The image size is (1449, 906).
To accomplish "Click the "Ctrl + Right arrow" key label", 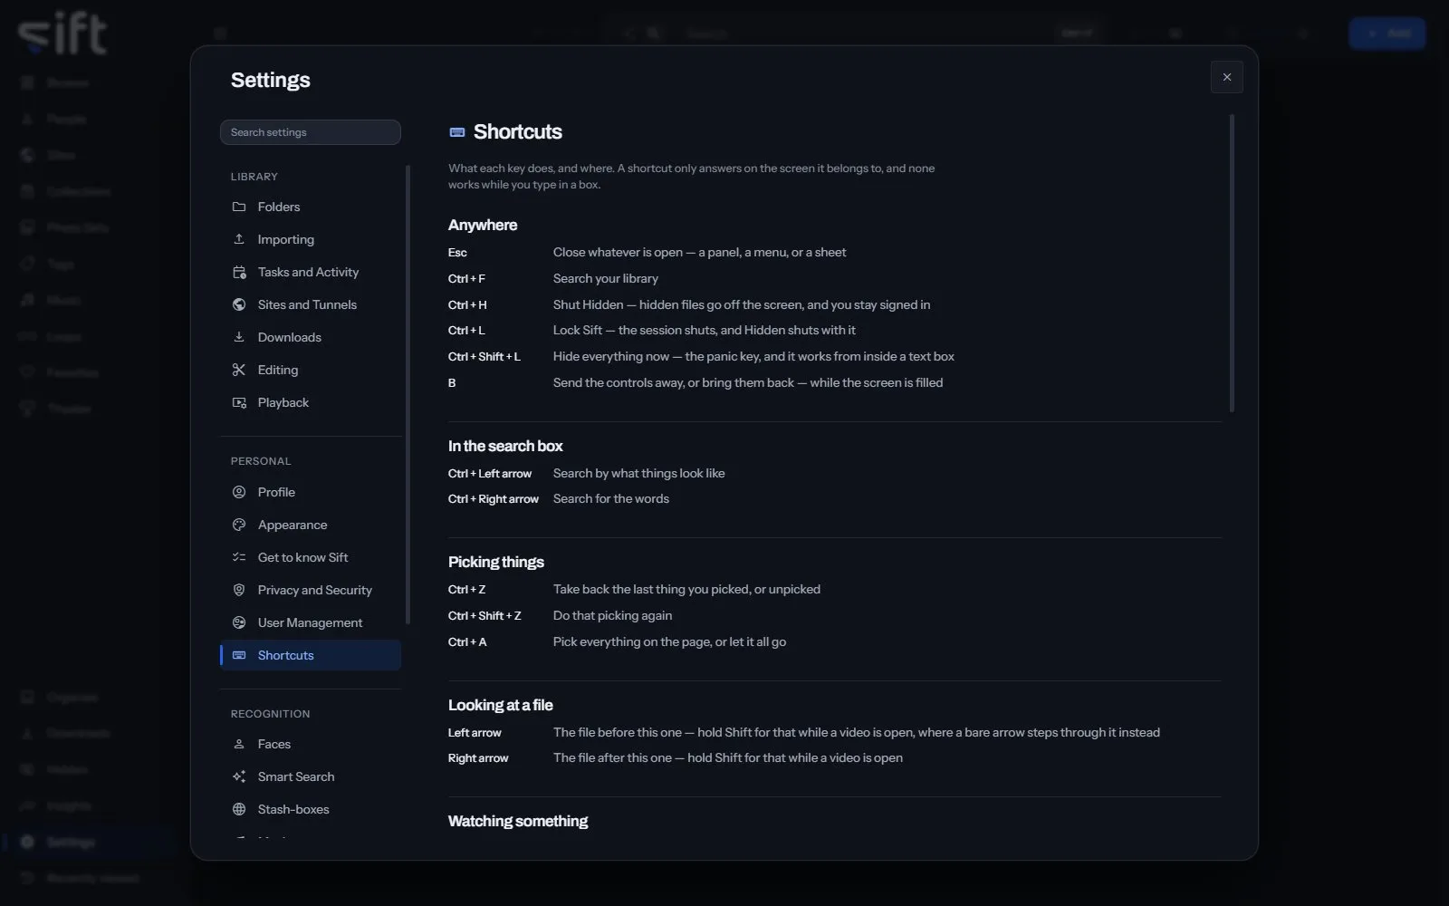I will point(494,499).
